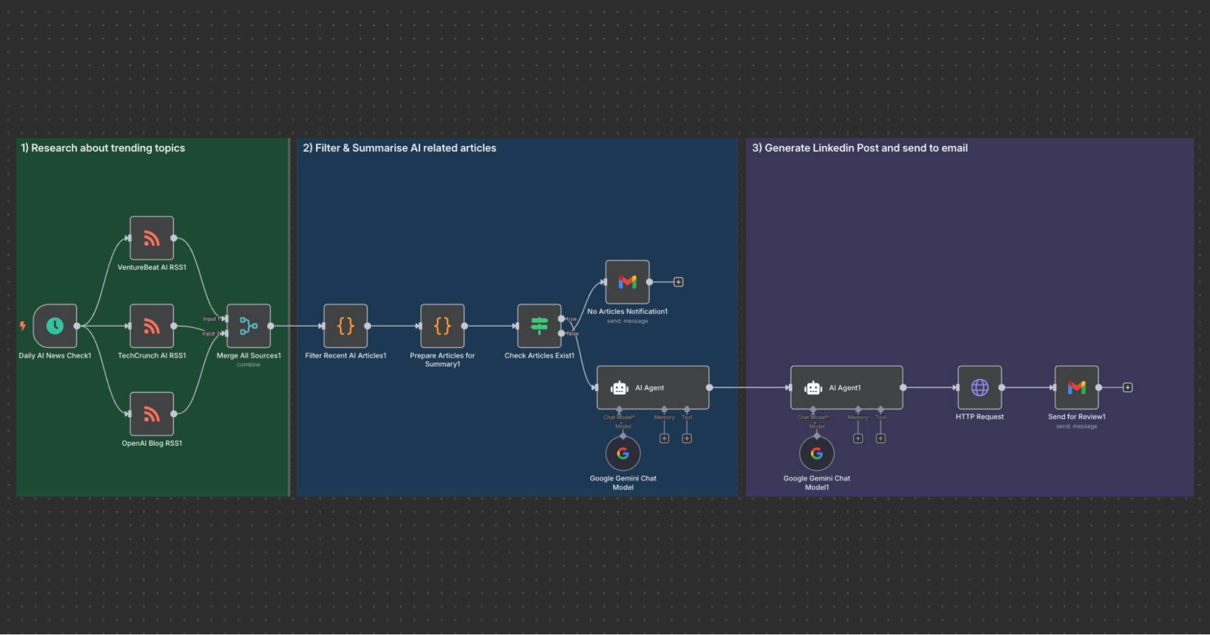This screenshot has width=1210, height=635.
Task: Open the HTTP Request node
Action: point(979,387)
